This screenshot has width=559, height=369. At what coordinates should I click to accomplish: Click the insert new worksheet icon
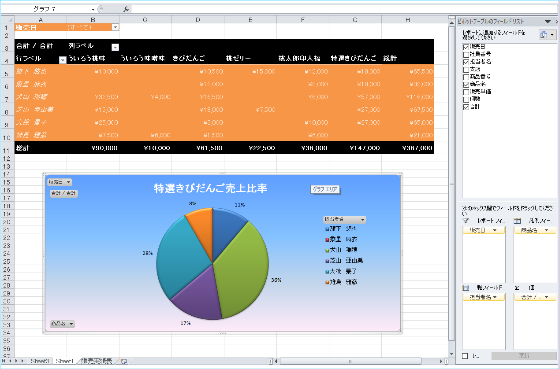pos(123,361)
